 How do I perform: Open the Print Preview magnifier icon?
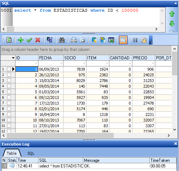pos(82,40)
